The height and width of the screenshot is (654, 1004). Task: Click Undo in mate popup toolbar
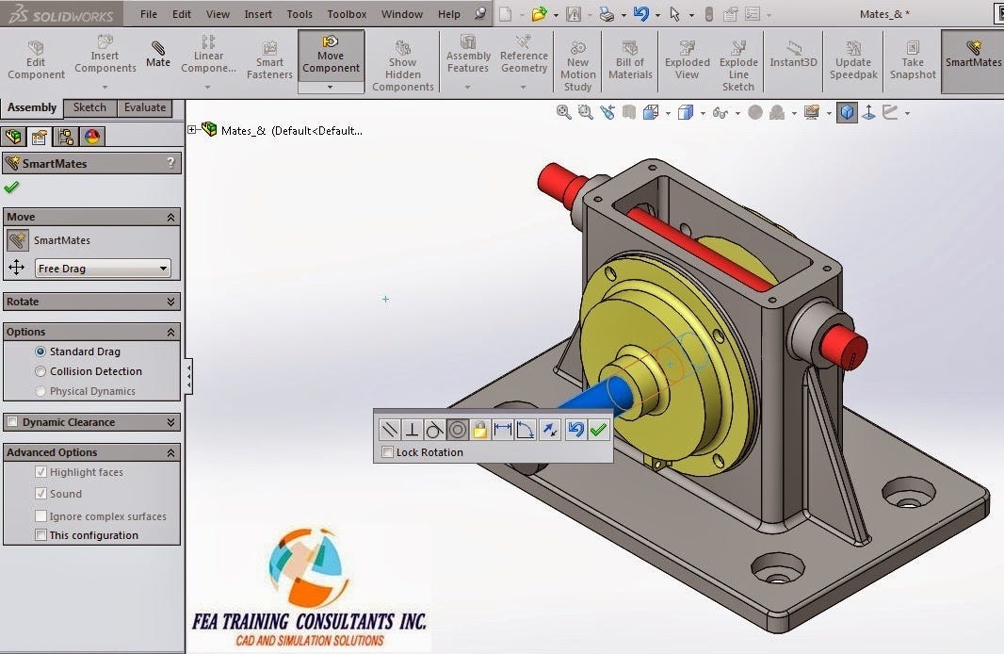pos(575,429)
